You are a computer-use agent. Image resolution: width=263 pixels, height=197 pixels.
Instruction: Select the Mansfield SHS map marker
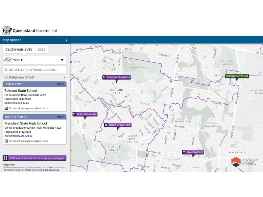[x=193, y=152]
